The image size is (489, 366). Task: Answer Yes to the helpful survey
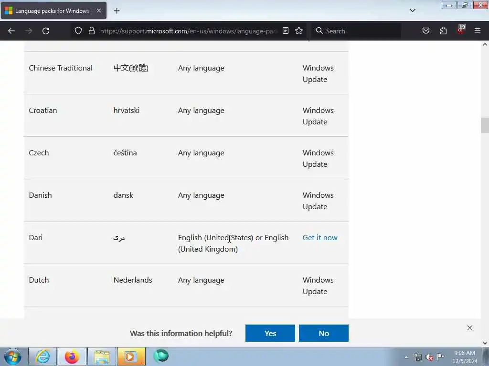(x=270, y=333)
